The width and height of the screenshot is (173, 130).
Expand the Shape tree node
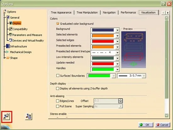tap(4, 58)
